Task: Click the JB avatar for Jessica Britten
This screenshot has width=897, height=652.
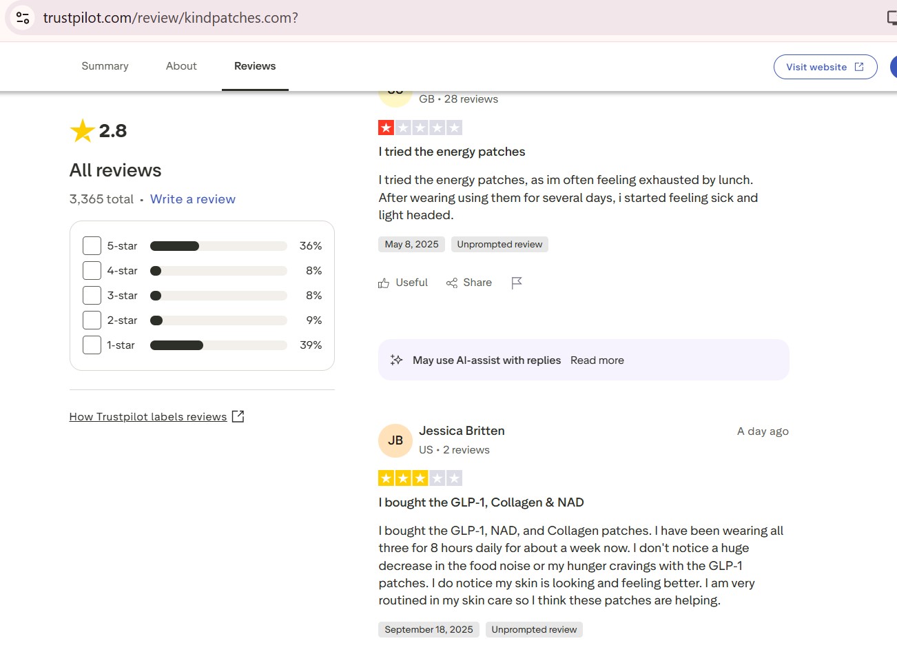Action: [395, 440]
